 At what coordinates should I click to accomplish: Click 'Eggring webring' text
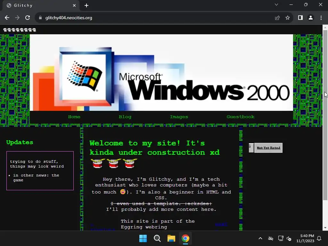click(144, 227)
